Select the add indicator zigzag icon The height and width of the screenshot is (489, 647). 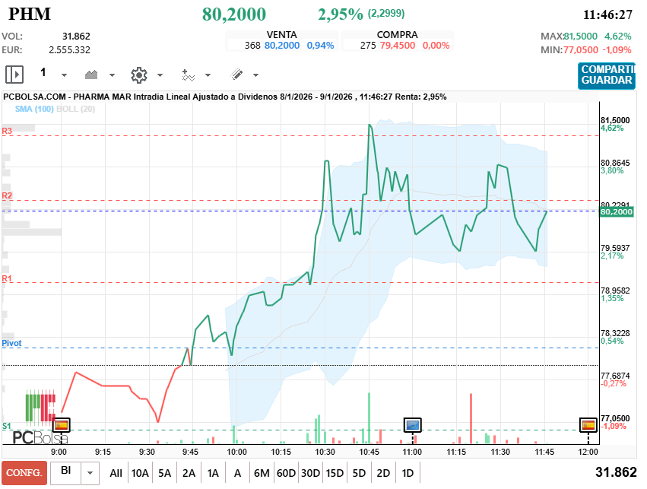pyautogui.click(x=188, y=75)
